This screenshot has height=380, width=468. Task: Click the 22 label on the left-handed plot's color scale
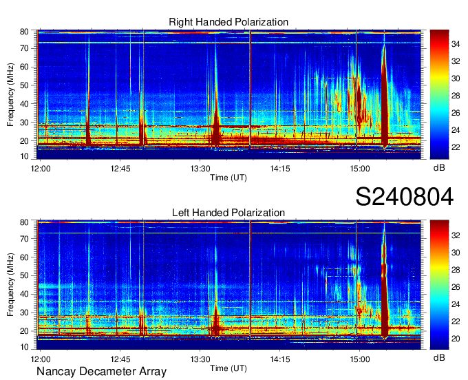456,321
